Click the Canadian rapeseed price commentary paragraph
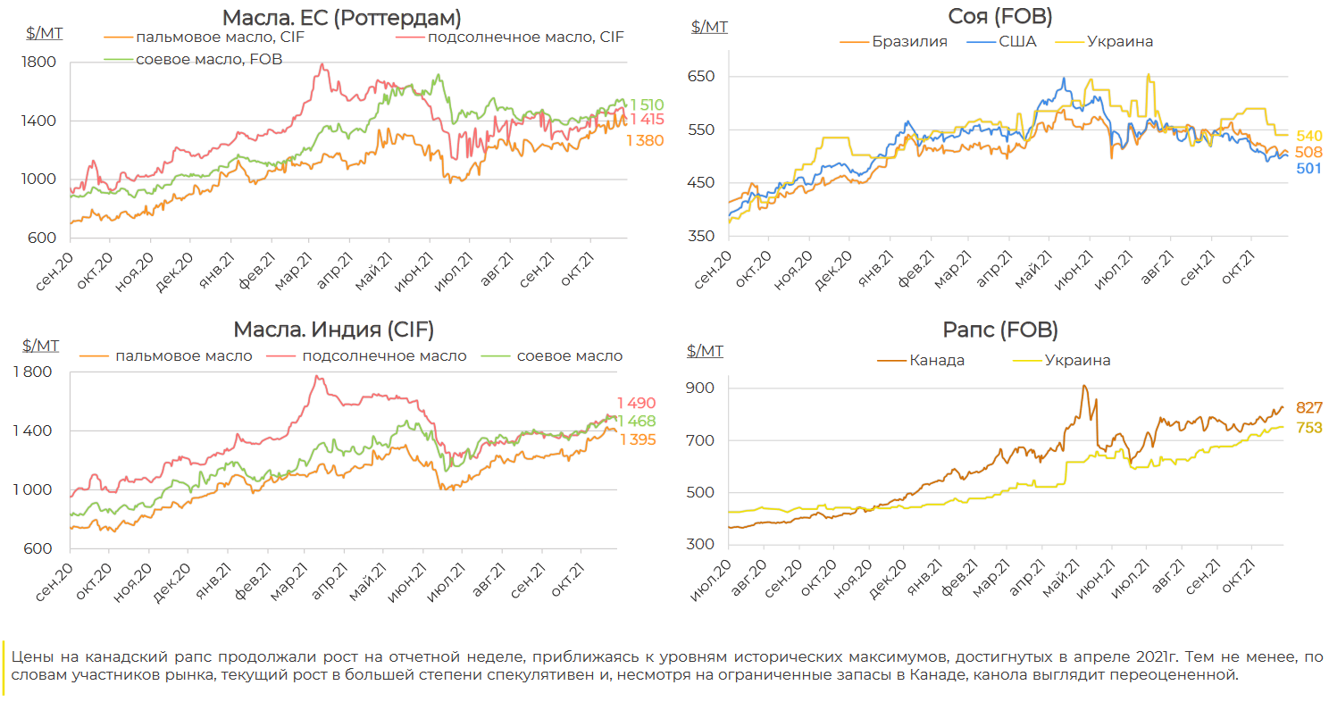Screen dimensions: 1329x702 point(667,665)
